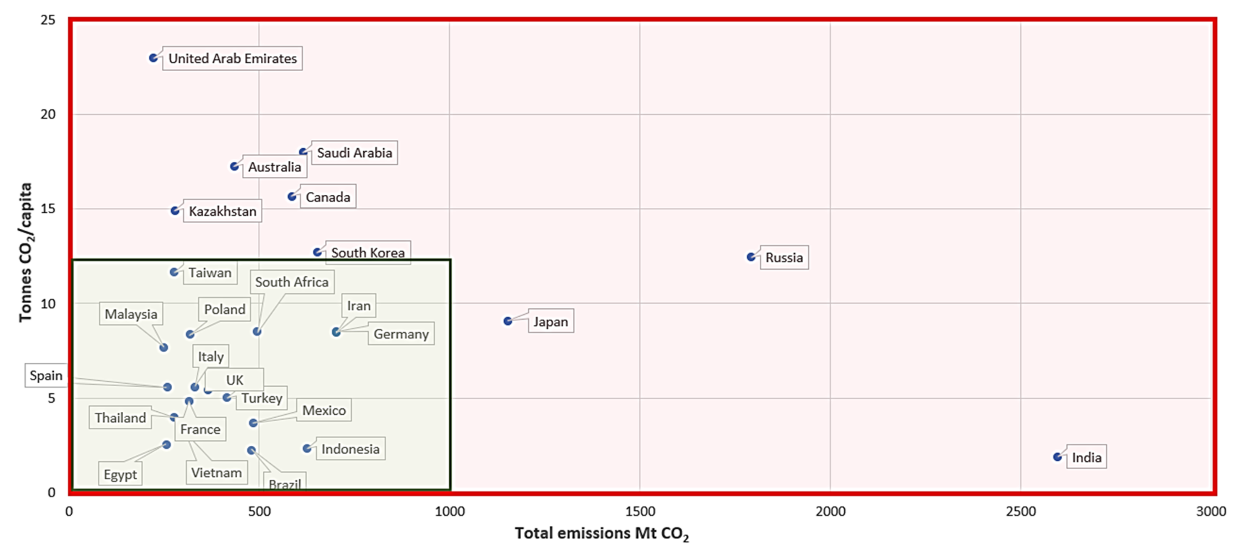The width and height of the screenshot is (1242, 554).
Task: Select the Japan data point
Action: 508,321
